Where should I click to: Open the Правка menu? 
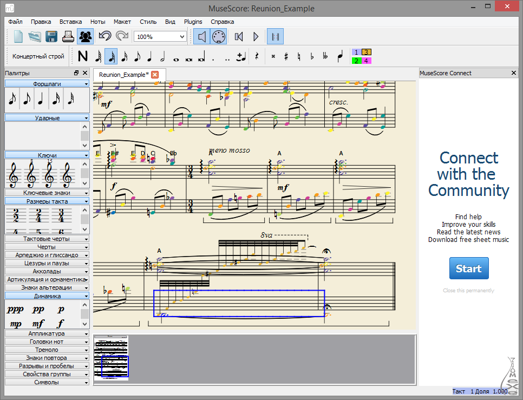tap(41, 22)
